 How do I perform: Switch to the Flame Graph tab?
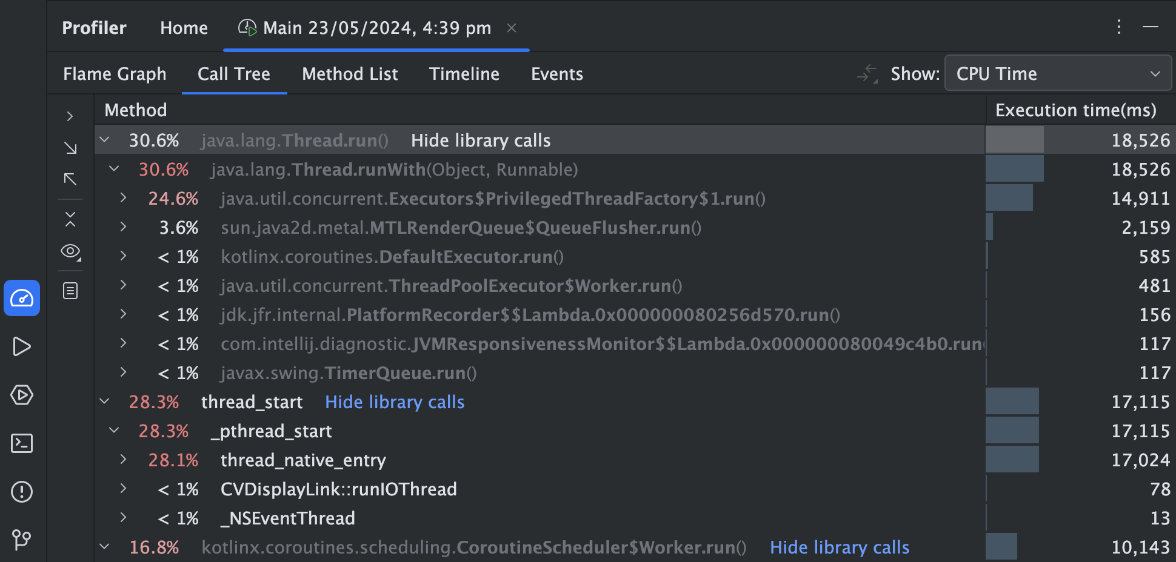(115, 73)
